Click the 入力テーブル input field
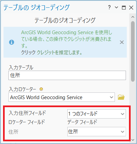 click(x=67, y=75)
